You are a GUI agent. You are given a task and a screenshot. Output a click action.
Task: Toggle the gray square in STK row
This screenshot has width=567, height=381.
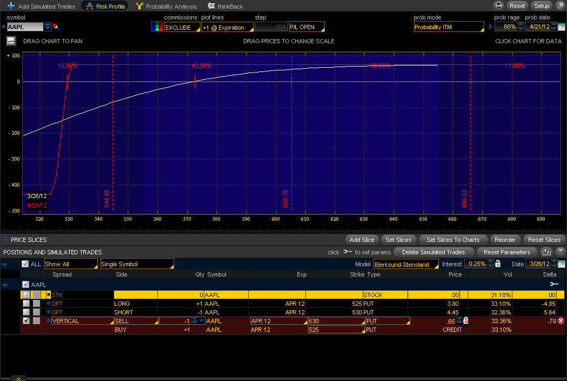click(37, 295)
